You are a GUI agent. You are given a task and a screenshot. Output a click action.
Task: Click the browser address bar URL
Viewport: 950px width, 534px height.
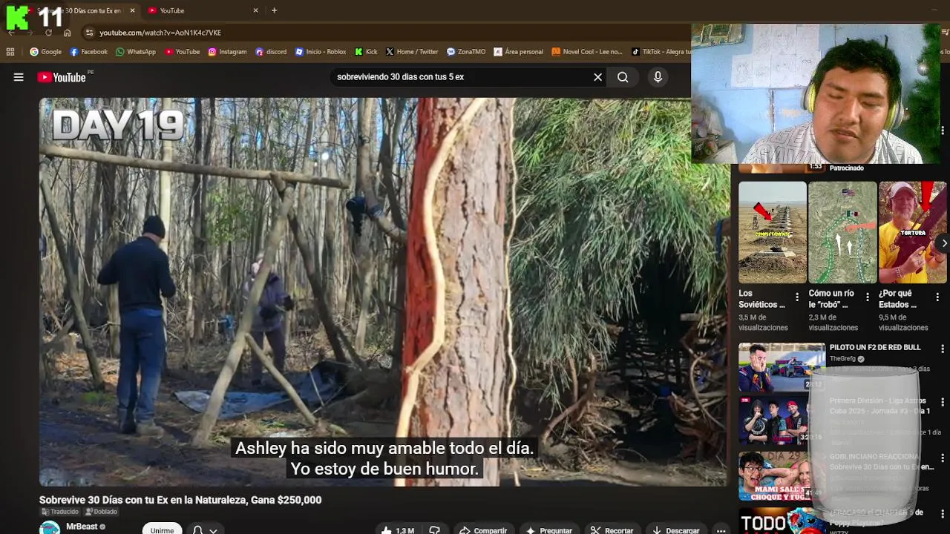click(x=160, y=33)
